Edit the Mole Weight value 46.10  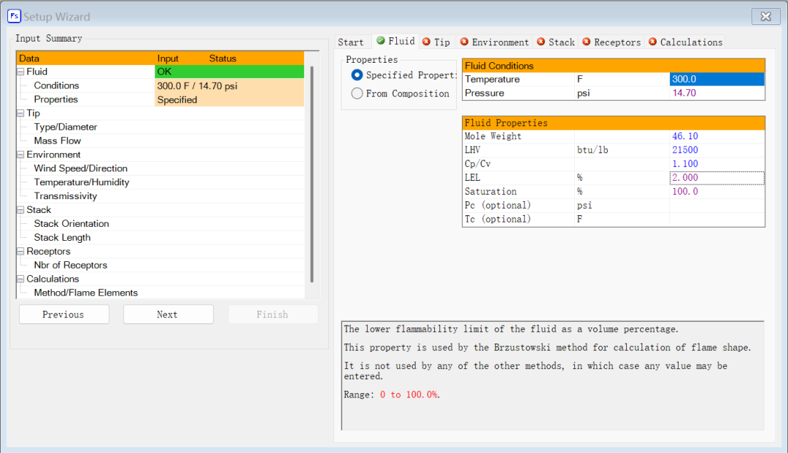(x=716, y=136)
